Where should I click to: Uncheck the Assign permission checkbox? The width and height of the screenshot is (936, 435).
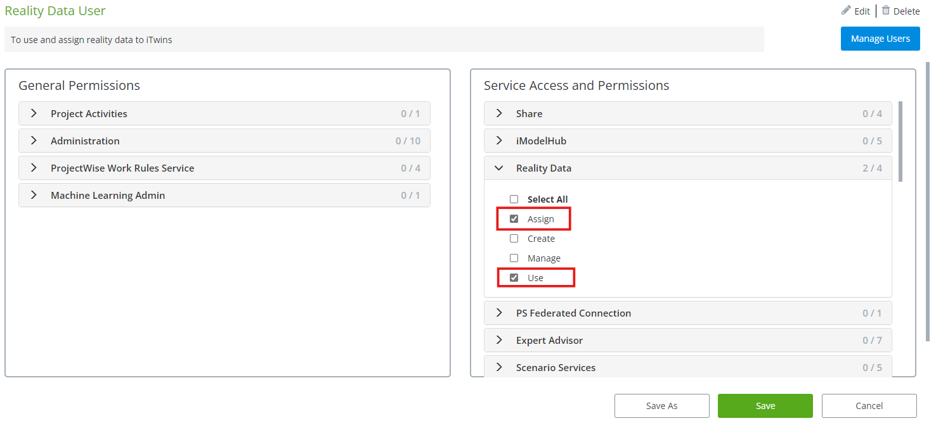tap(514, 219)
